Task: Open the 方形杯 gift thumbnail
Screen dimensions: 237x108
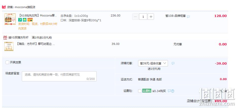Action: pos(9,46)
